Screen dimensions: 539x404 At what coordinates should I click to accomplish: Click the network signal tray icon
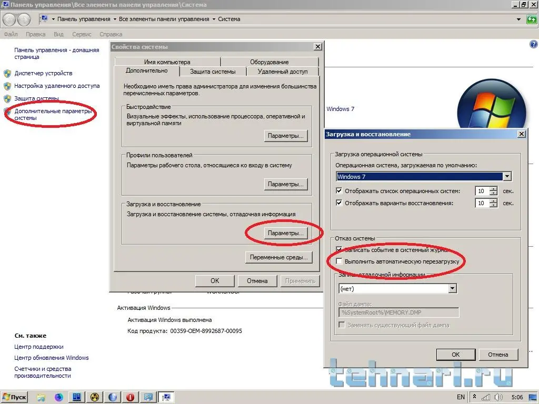click(486, 398)
